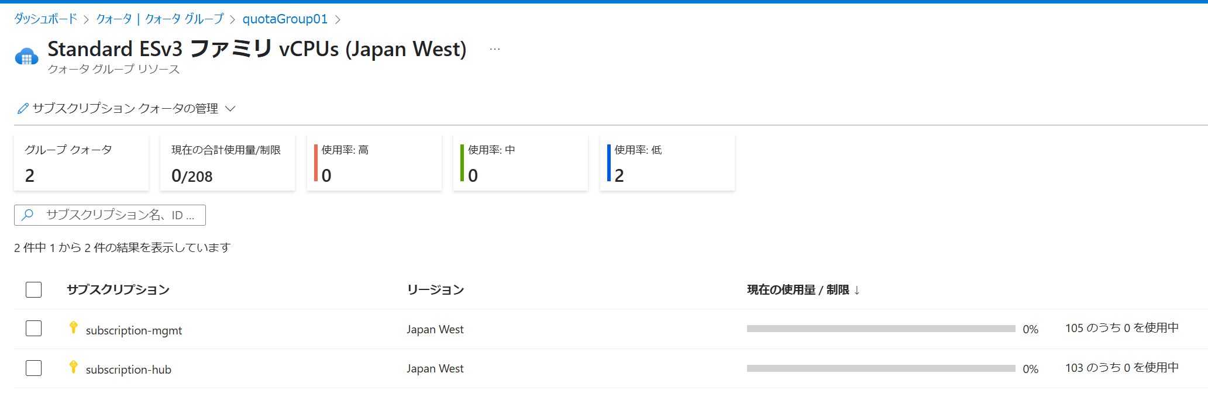Viewport: 1208px width, 397px height.
Task: Click the 103 のうち 0 を使用中 usage text
Action: (1122, 368)
